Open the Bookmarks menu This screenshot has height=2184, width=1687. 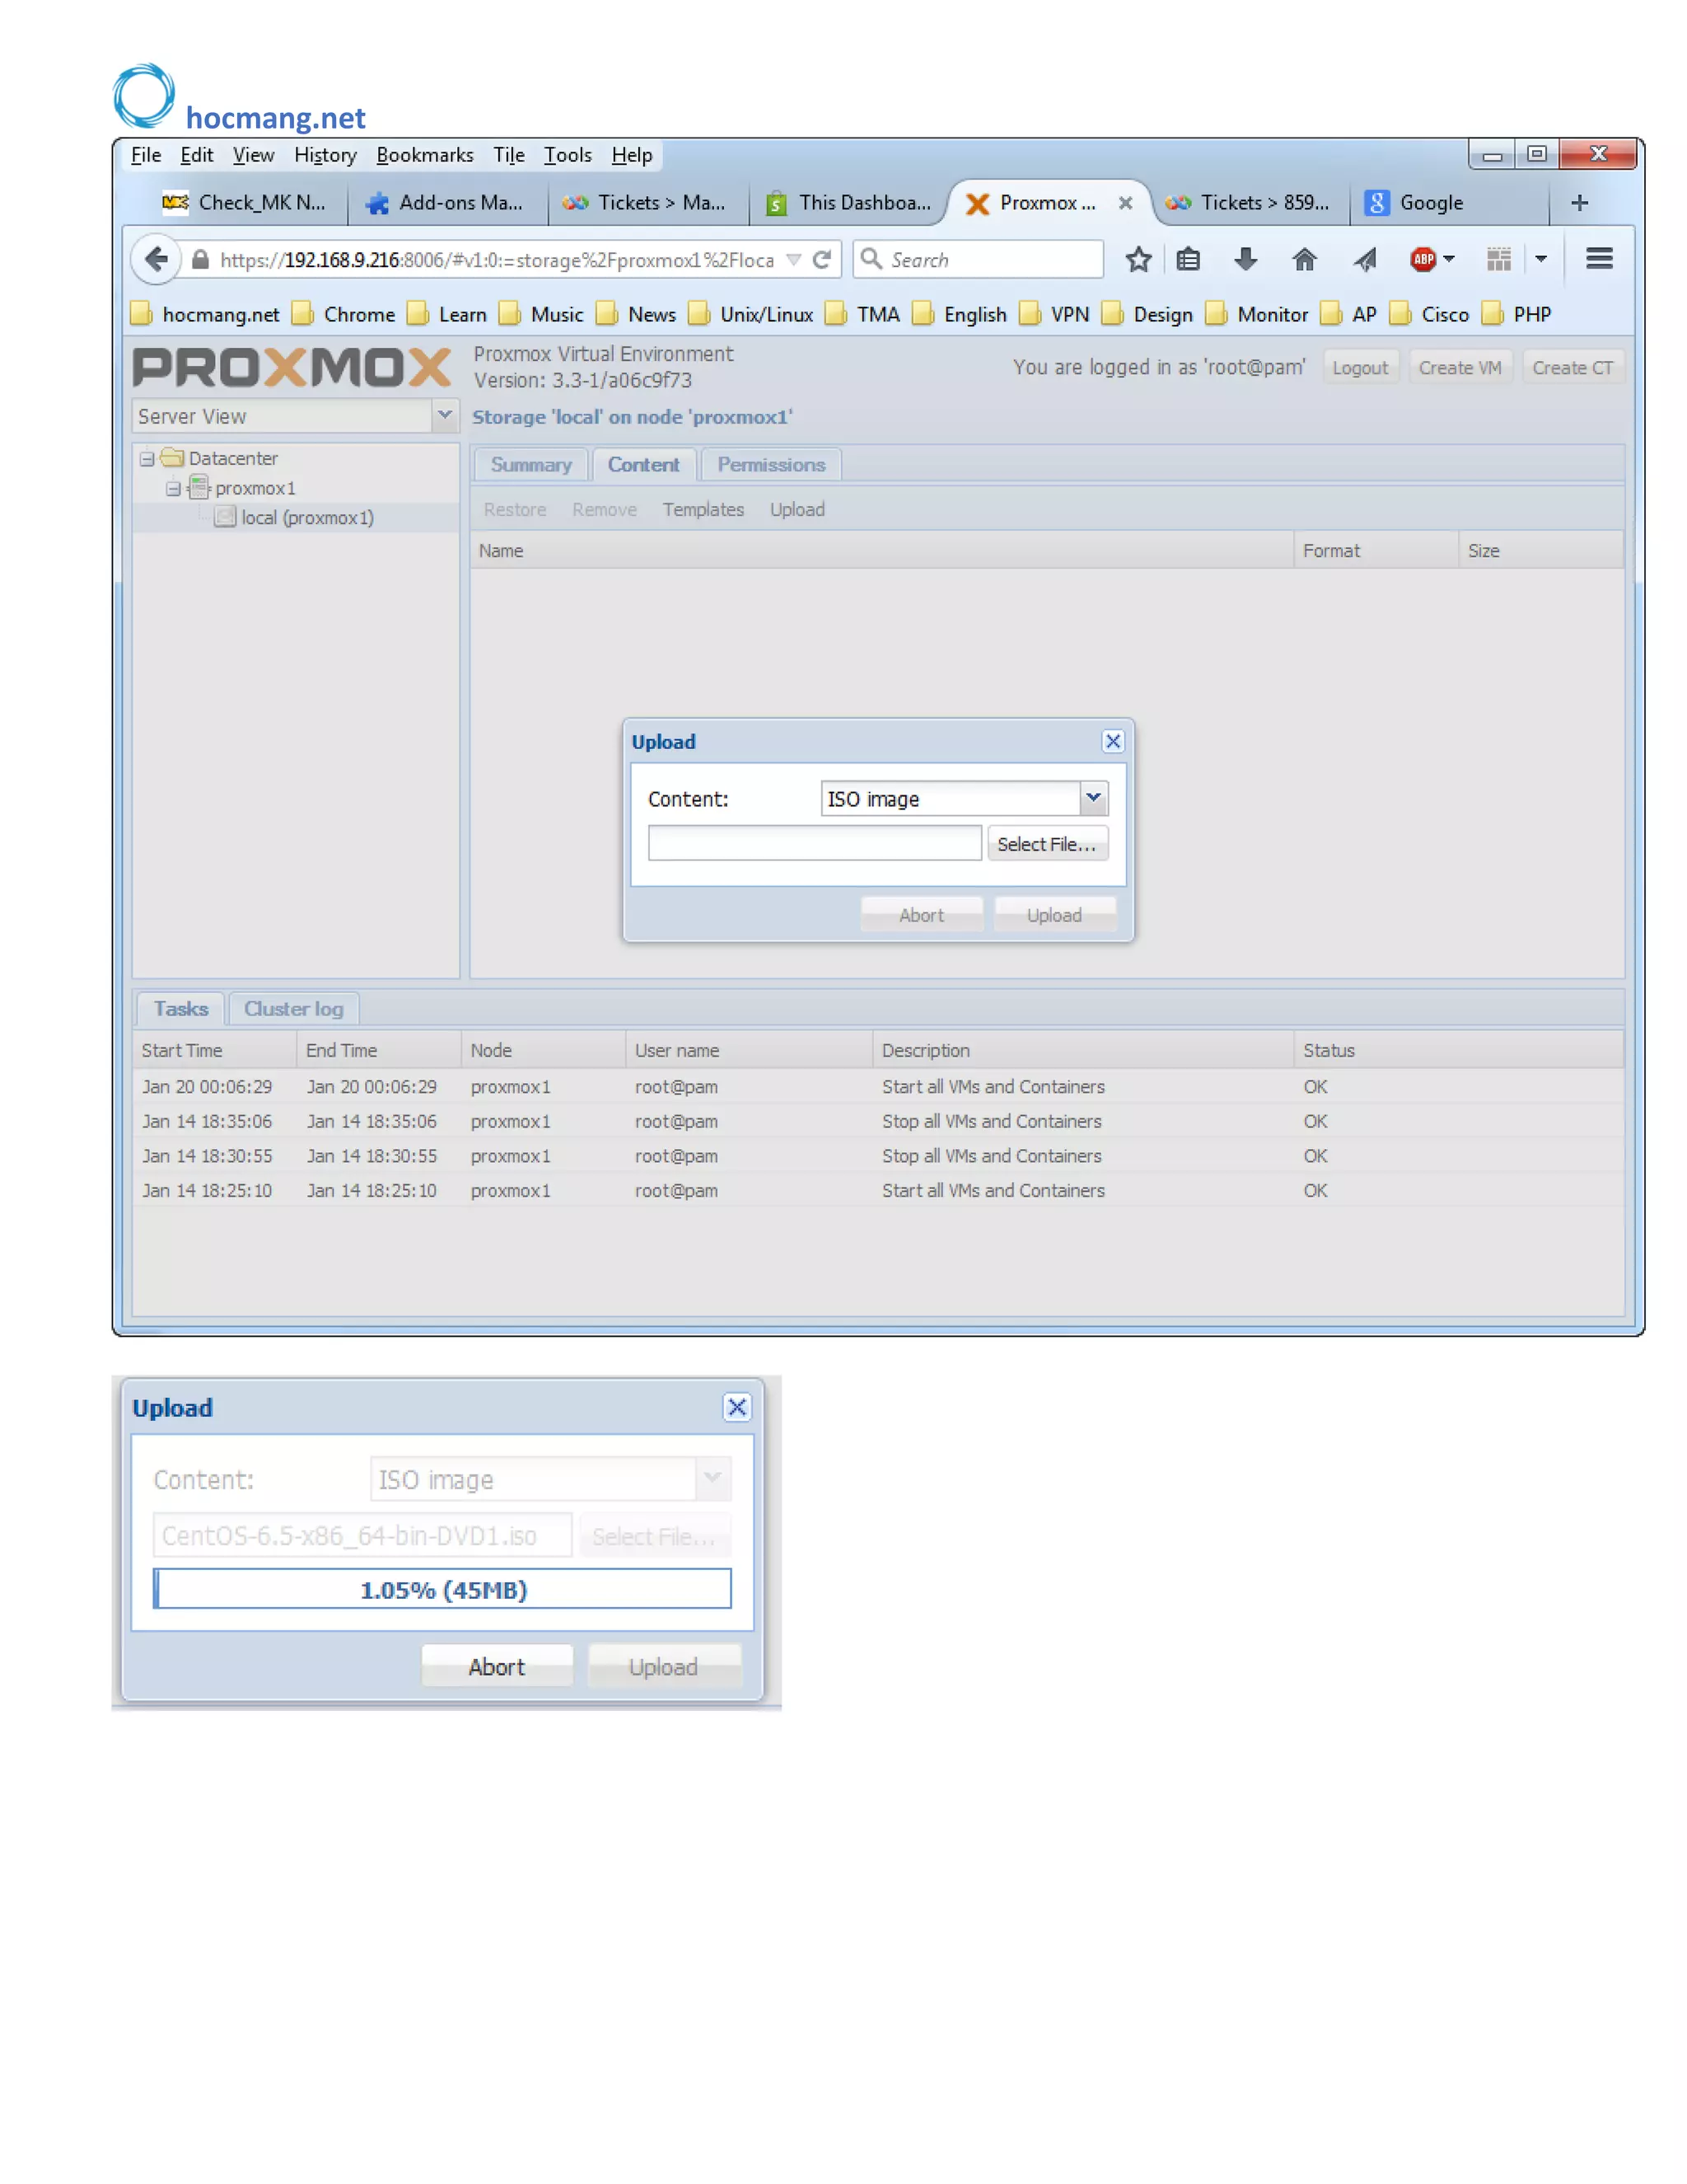[x=425, y=155]
